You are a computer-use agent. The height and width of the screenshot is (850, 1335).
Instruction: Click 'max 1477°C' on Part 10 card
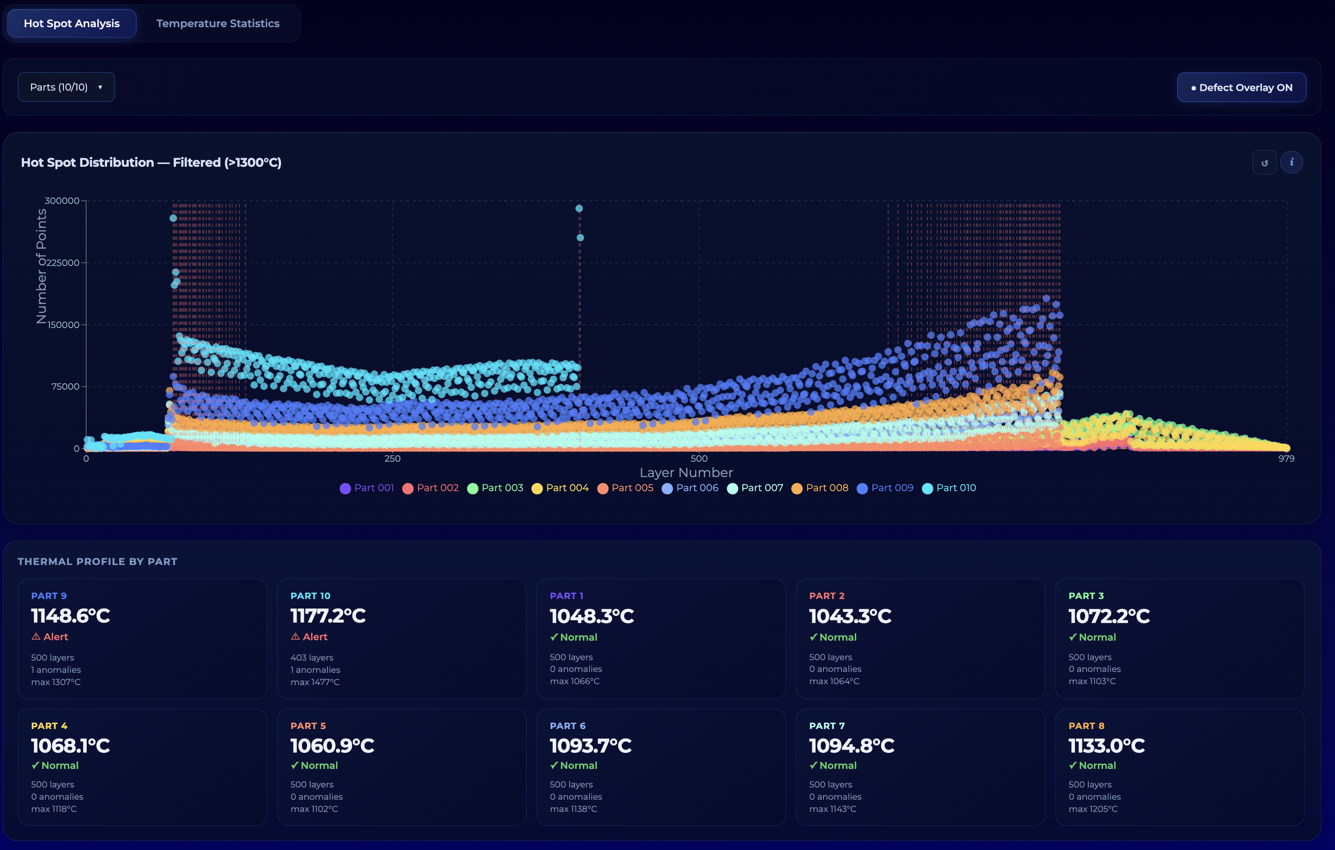[x=315, y=682]
